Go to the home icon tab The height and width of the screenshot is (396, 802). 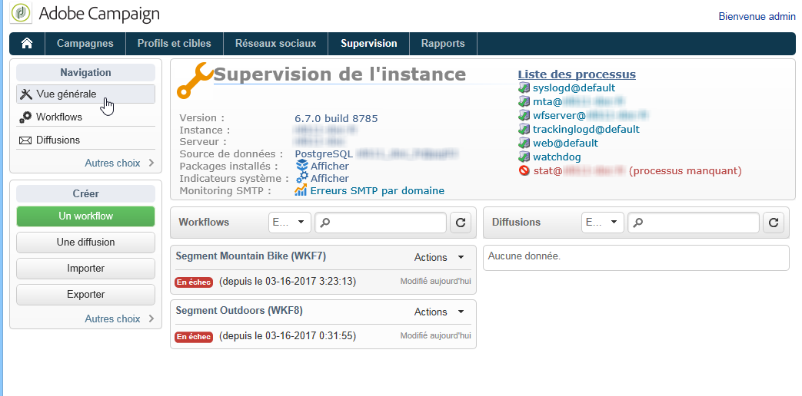[27, 44]
